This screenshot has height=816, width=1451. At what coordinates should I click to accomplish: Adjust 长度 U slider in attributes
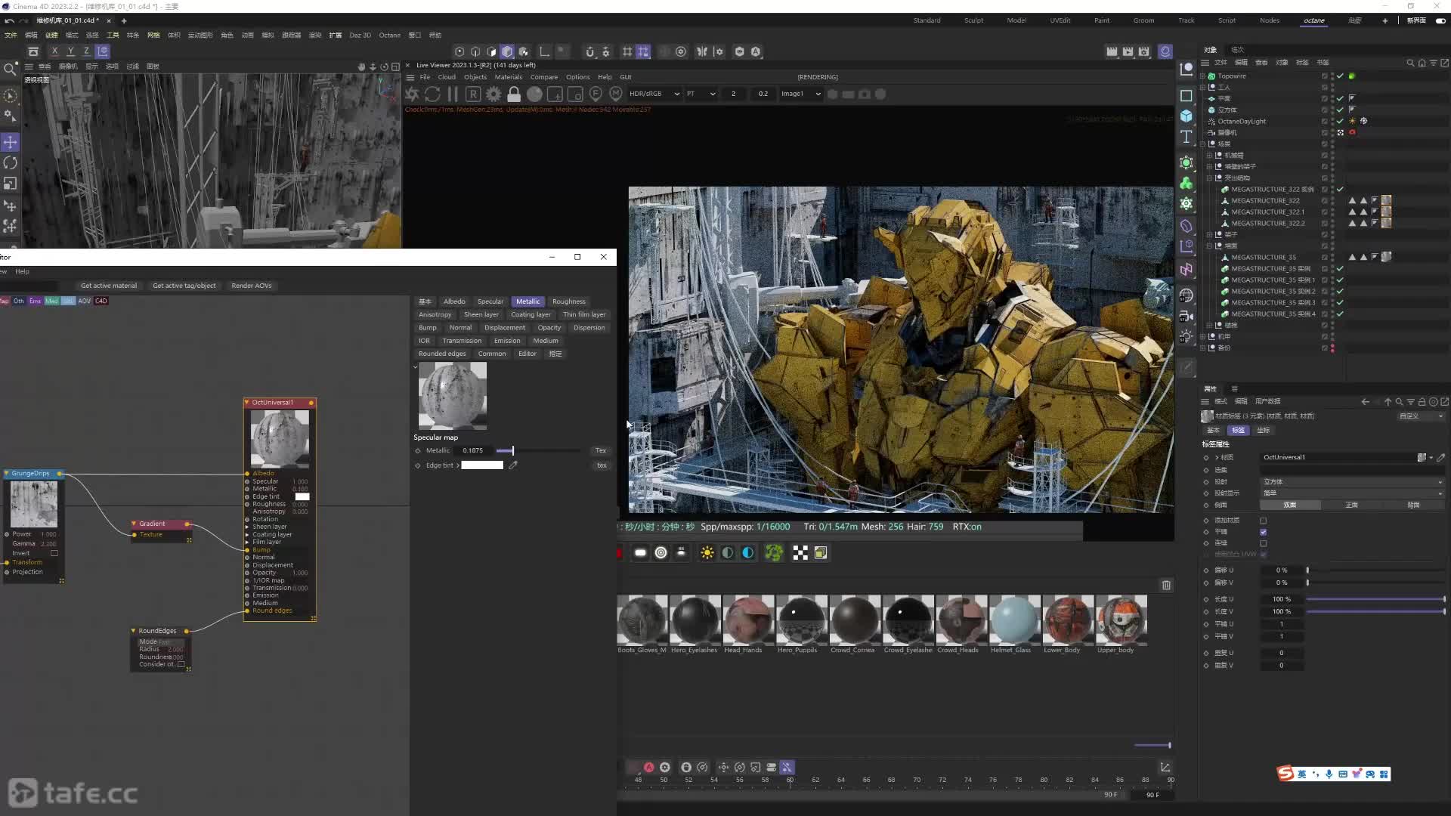click(1376, 599)
